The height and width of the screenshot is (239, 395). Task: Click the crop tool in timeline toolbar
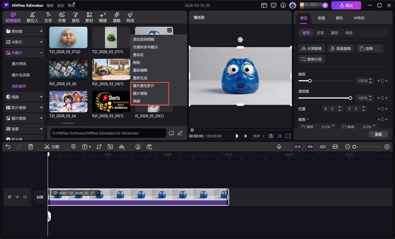tap(99, 147)
